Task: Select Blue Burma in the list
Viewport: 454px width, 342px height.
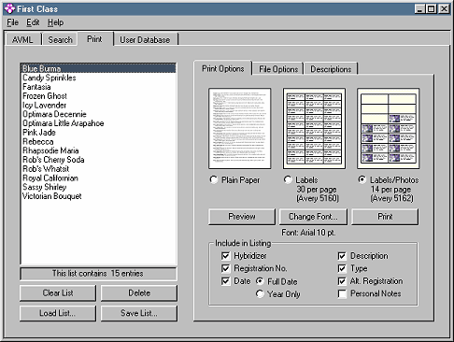Action: click(98, 68)
